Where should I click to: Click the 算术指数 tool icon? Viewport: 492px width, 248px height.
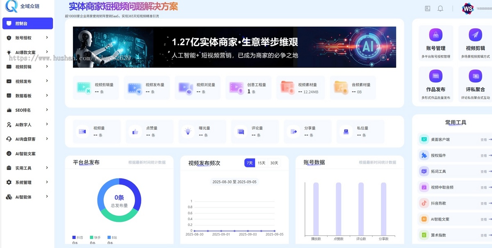click(424, 235)
